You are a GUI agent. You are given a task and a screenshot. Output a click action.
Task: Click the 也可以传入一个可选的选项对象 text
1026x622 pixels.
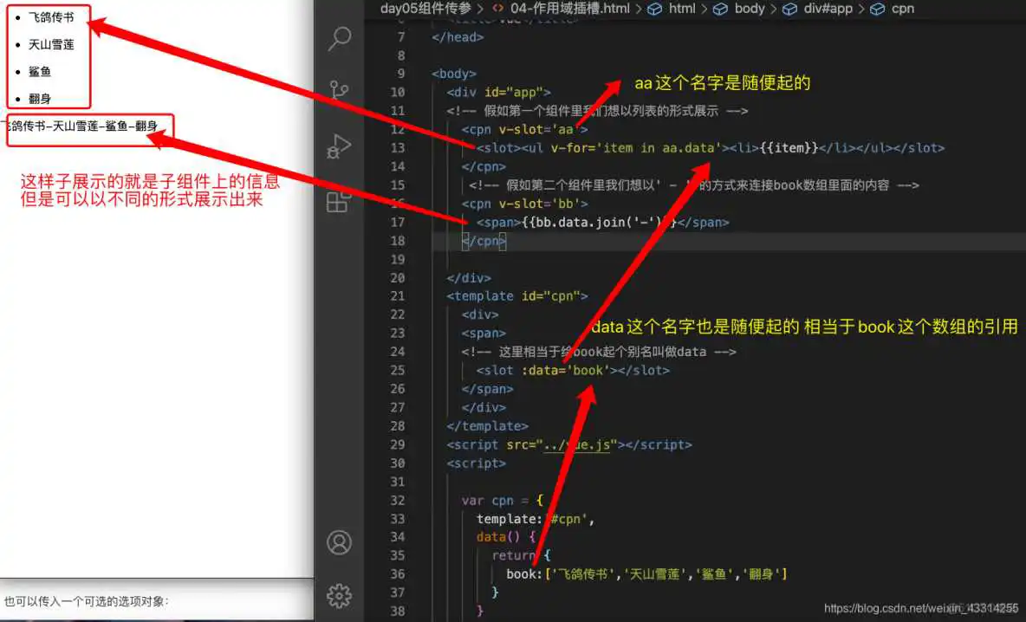tap(87, 601)
